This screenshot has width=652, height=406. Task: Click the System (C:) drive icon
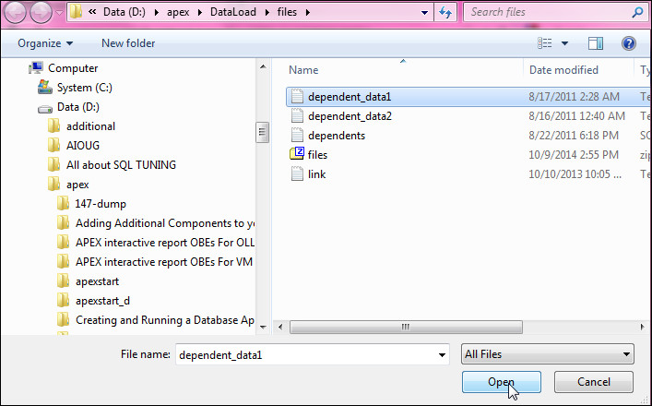click(x=45, y=88)
